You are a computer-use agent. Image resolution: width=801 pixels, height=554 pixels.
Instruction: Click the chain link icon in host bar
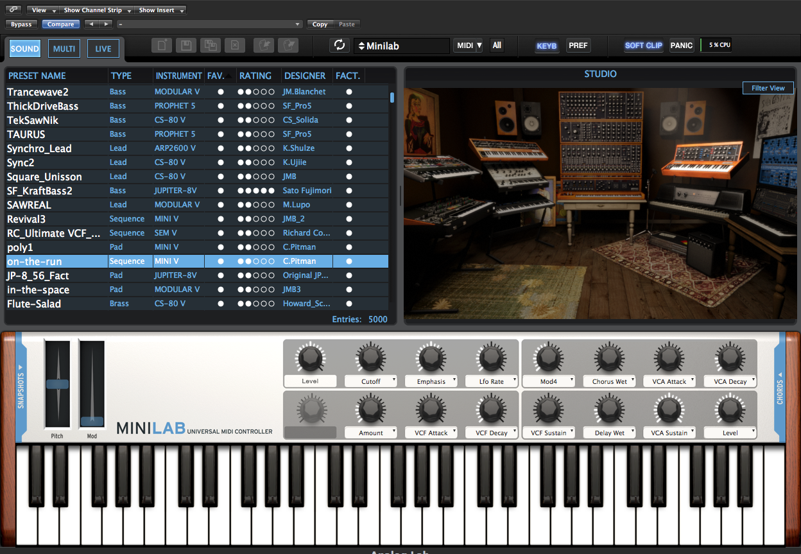(x=13, y=10)
